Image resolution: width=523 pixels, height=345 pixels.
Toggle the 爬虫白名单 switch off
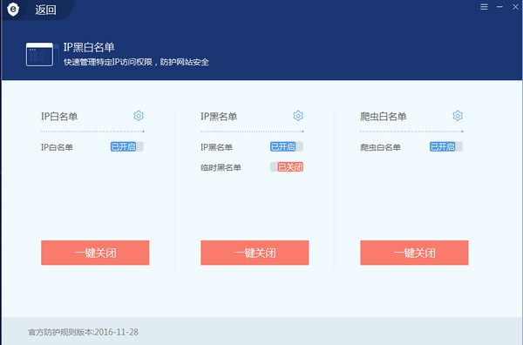pyautogui.click(x=446, y=146)
